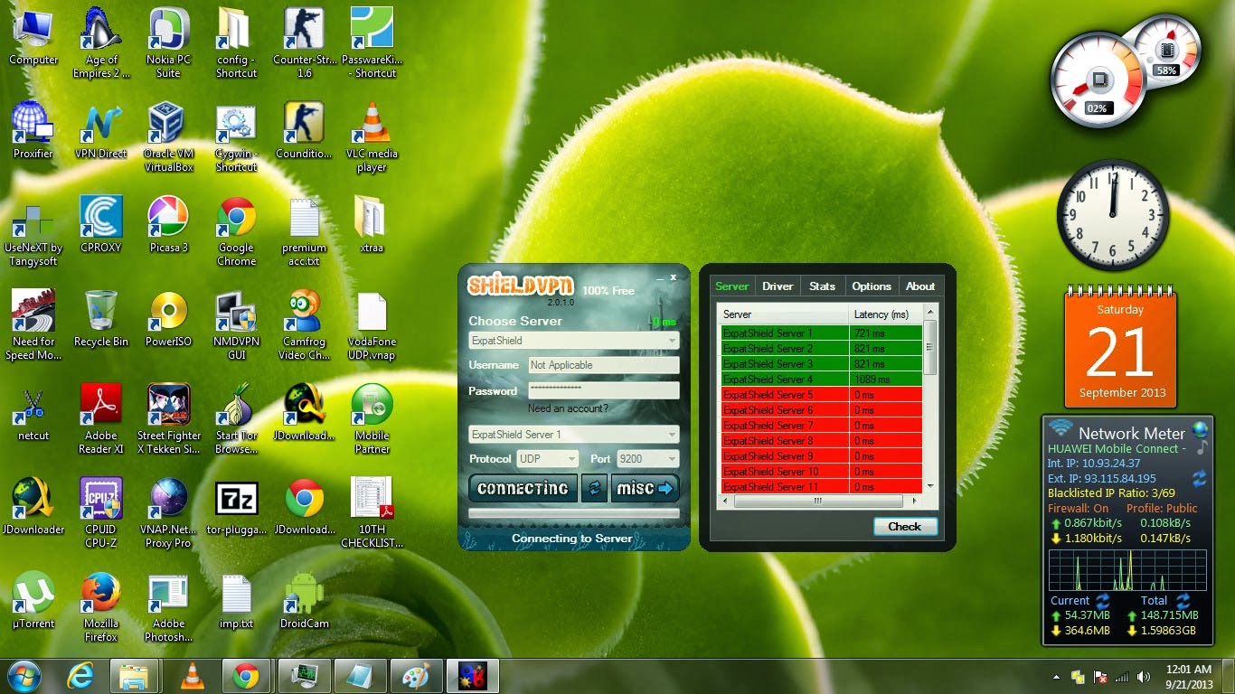
Task: Click the Latency (ms) column header
Action: 885,314
